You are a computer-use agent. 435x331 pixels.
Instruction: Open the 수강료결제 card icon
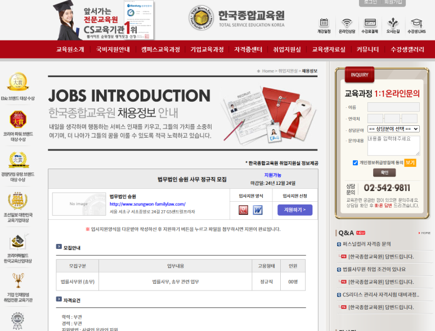point(370,22)
